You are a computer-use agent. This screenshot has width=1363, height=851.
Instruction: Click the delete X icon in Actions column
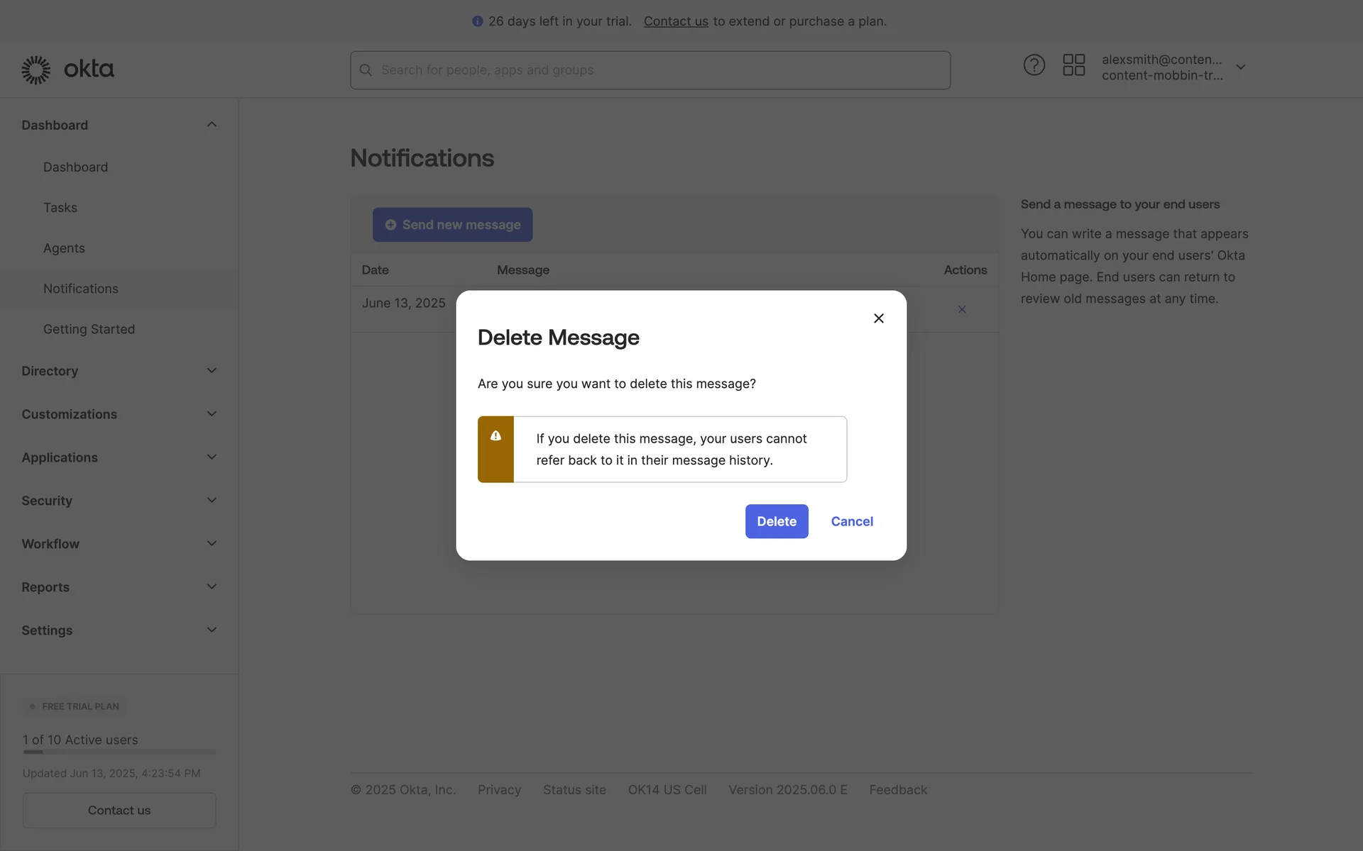pyautogui.click(x=962, y=309)
